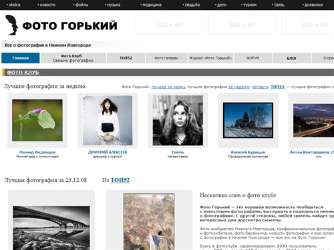This screenshot has height=250, width=334.
Task: Switch to the Главная tab
Action: pyautogui.click(x=21, y=58)
